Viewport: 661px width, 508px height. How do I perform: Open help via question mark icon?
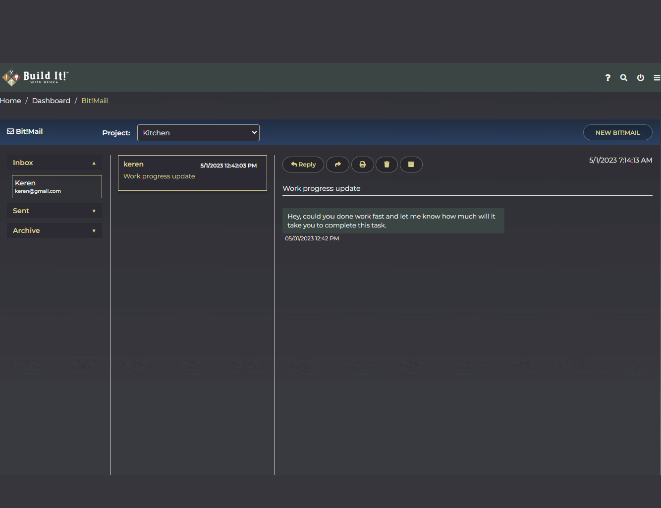point(607,78)
